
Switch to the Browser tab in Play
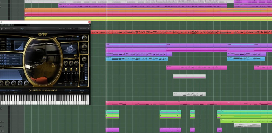(x=8, y=29)
